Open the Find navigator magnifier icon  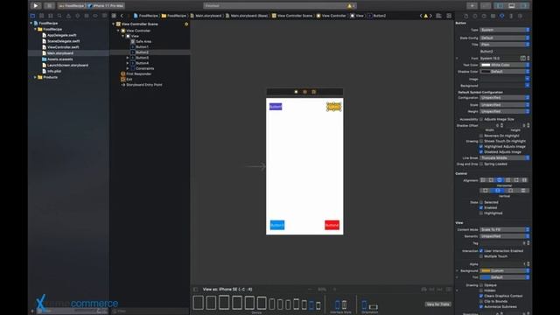59,16
